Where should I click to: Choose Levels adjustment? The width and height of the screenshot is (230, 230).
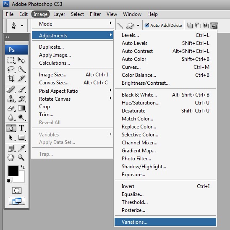[165, 35]
